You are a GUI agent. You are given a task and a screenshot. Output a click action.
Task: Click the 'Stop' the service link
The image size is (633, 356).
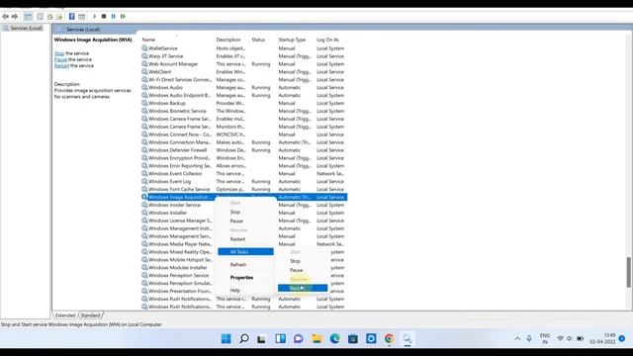coord(59,53)
